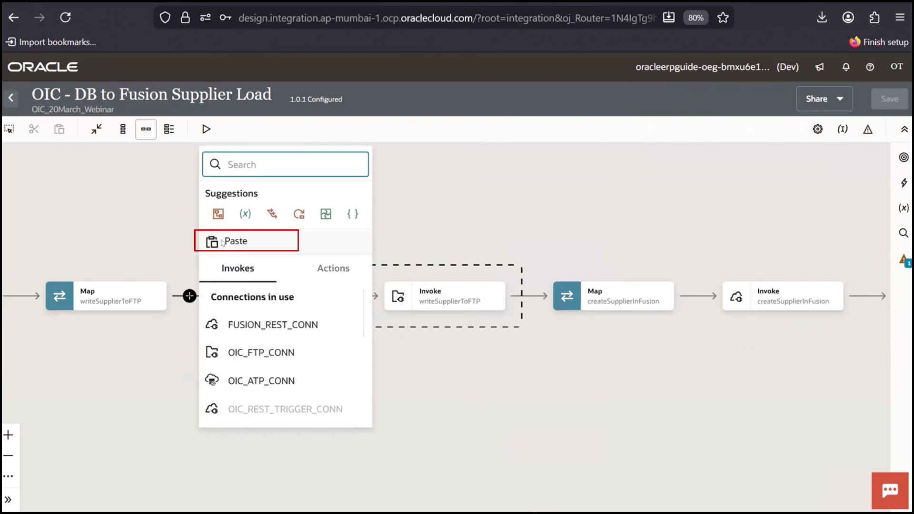Switch to the Actions tab
914x514 pixels.
pyautogui.click(x=333, y=268)
